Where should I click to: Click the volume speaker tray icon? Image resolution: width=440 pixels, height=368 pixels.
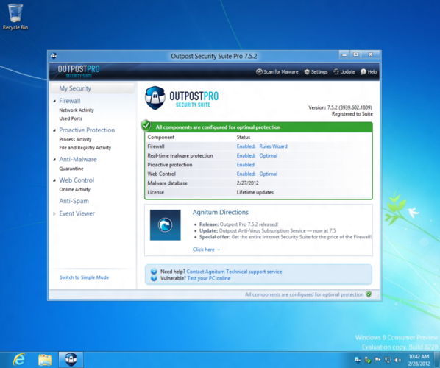point(398,360)
